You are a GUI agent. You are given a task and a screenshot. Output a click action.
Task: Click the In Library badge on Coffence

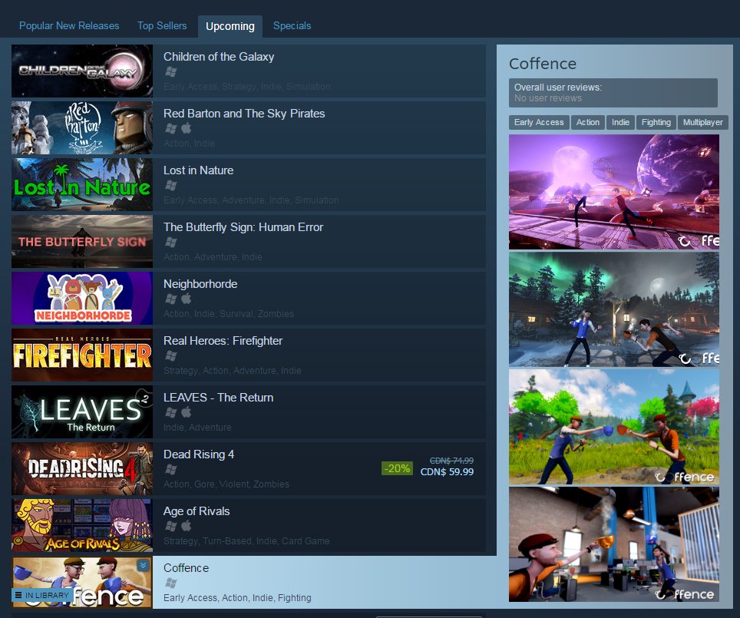click(42, 595)
